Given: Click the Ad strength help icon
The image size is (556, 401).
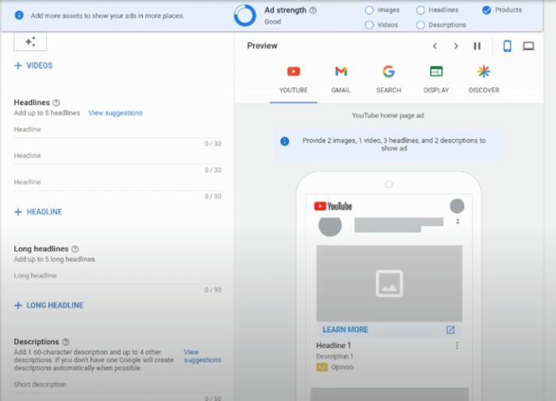Looking at the screenshot, I should coord(313,10).
